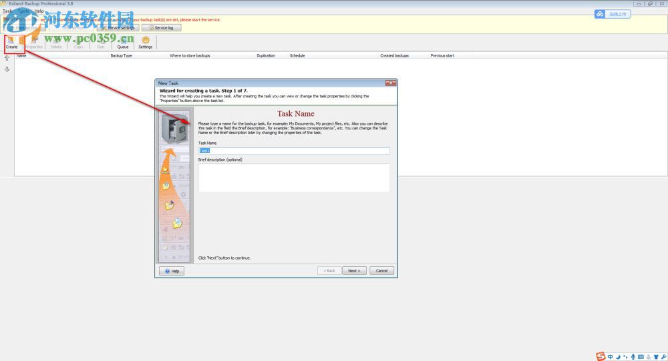Click the move task down arrow

7,69
